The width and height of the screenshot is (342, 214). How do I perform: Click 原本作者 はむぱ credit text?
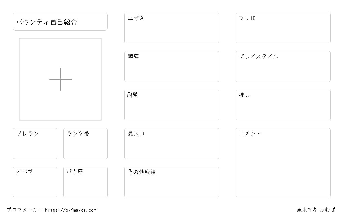point(316,210)
